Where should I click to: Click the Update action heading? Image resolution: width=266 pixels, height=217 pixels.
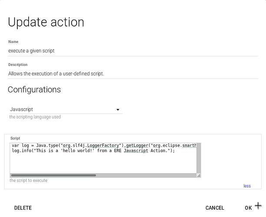click(x=46, y=22)
